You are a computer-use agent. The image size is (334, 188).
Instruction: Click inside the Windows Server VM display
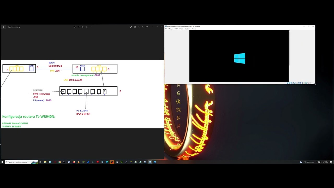click(239, 56)
